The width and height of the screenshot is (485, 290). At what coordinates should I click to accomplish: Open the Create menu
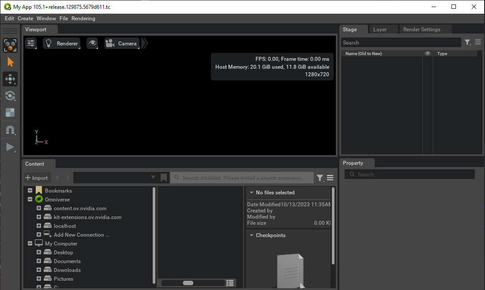pos(25,18)
